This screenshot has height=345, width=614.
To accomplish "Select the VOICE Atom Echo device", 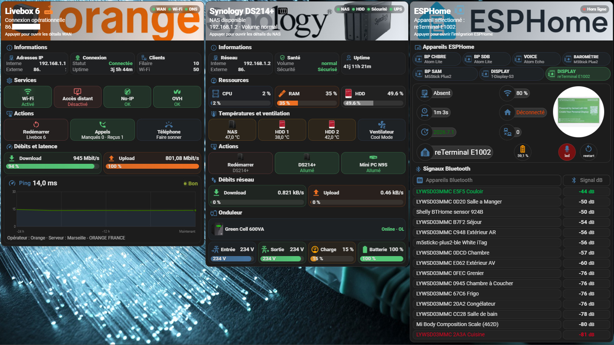I will 536,59.
